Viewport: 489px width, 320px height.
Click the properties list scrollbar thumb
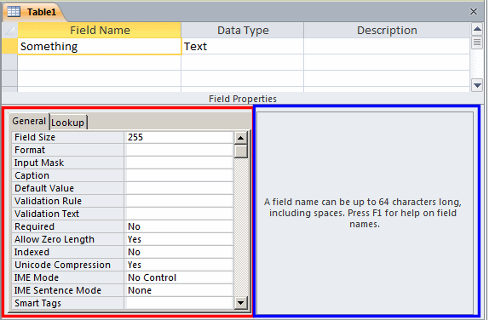pos(241,151)
